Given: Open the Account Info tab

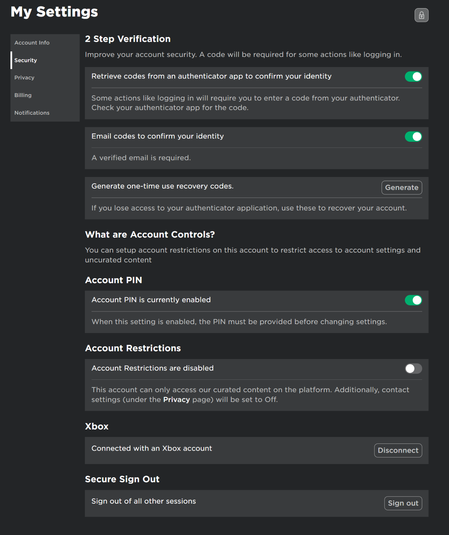Looking at the screenshot, I should tap(32, 43).
